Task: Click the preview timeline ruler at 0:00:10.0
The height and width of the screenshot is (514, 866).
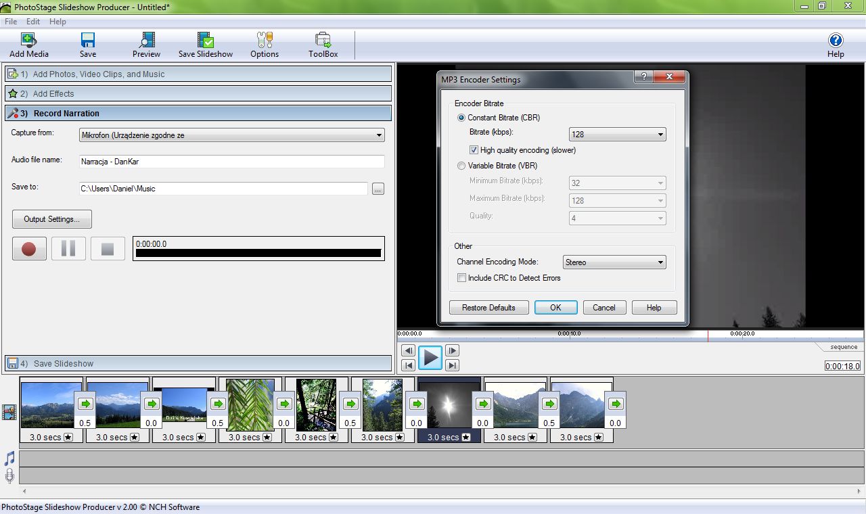Action: tap(570, 336)
